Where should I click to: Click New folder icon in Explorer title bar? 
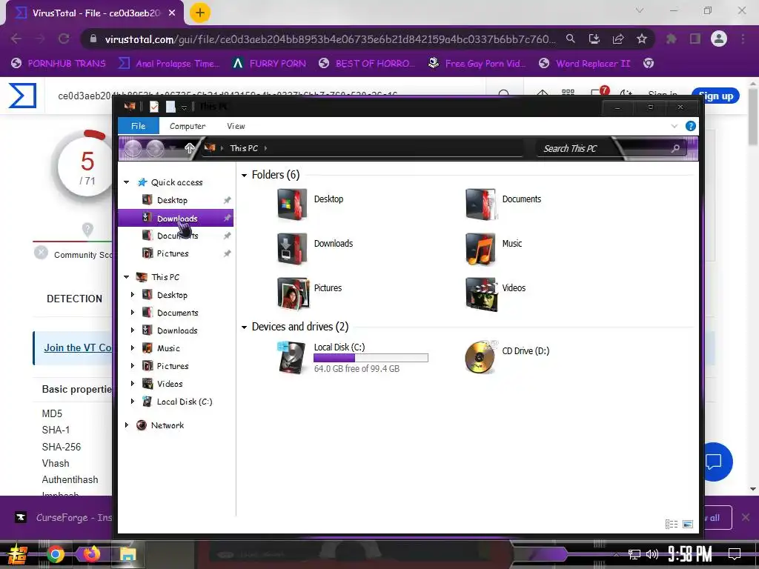tap(170, 107)
